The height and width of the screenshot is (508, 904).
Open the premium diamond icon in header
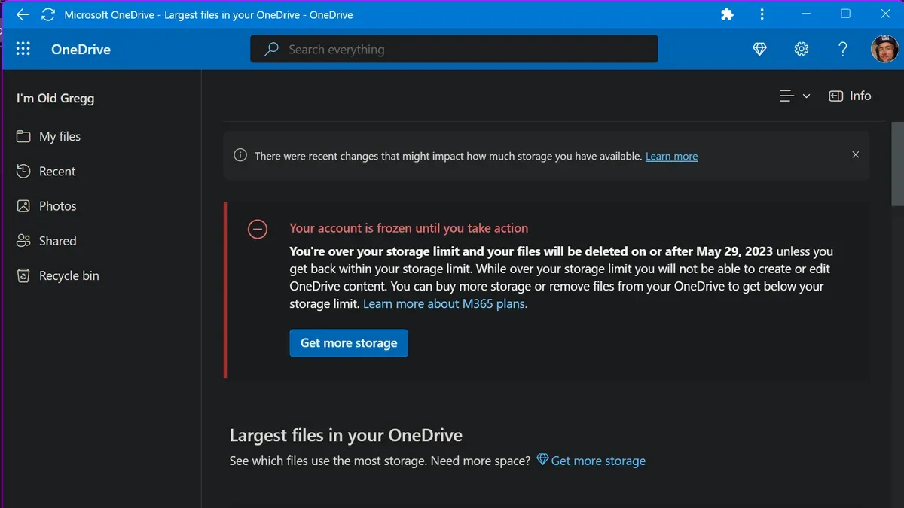759,49
